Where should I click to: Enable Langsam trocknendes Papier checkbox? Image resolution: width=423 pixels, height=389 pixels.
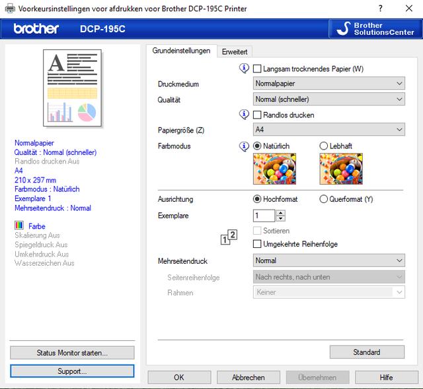click(258, 69)
